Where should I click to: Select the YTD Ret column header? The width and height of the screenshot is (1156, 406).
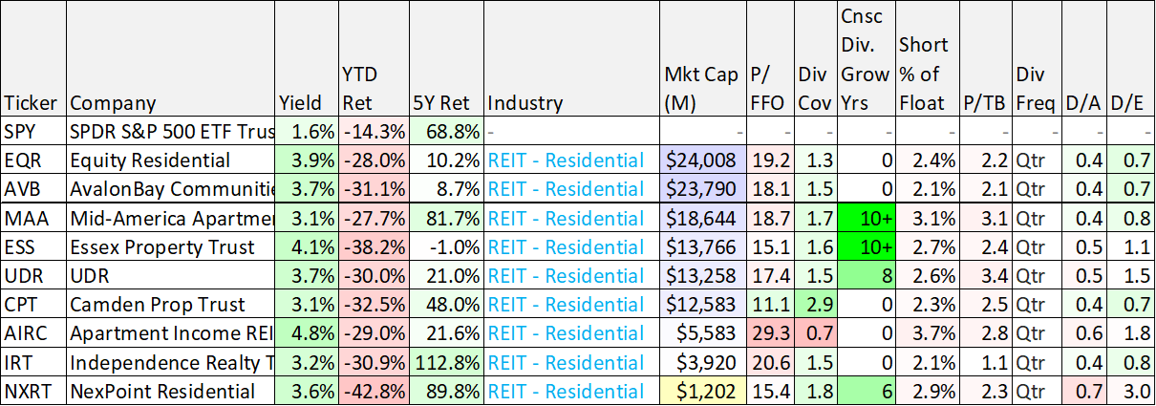[x=374, y=59]
